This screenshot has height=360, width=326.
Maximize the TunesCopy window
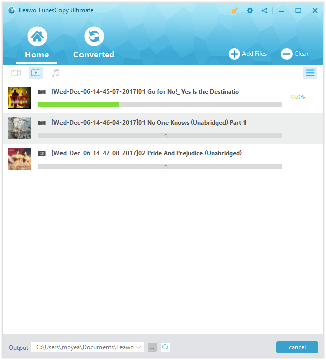point(298,10)
